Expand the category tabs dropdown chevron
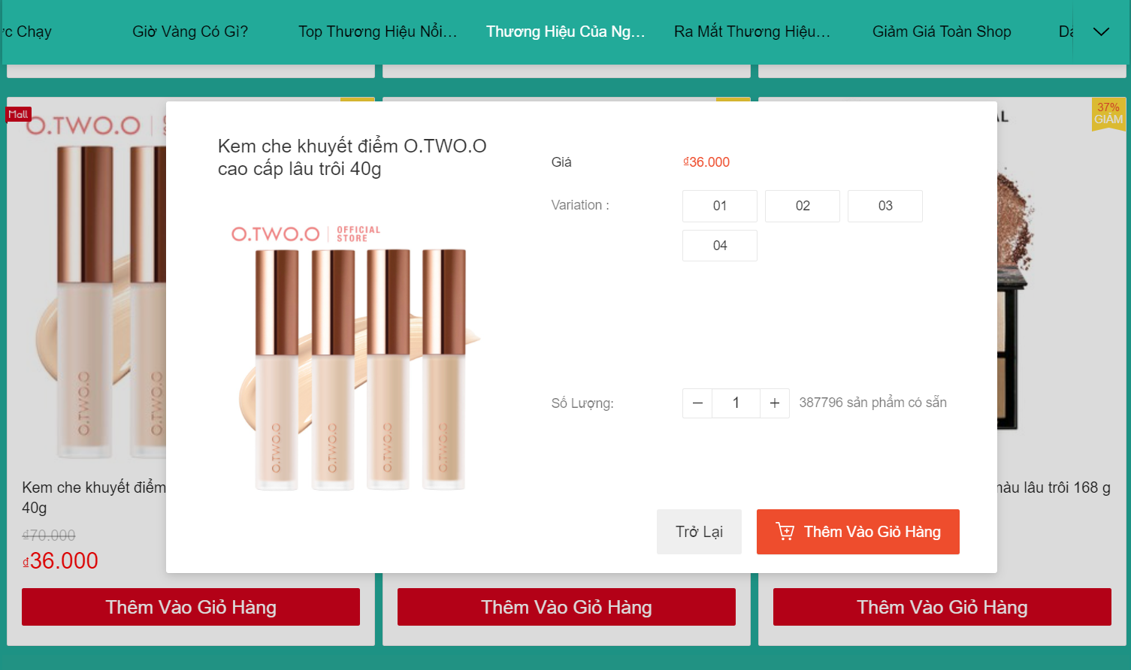 point(1101,32)
